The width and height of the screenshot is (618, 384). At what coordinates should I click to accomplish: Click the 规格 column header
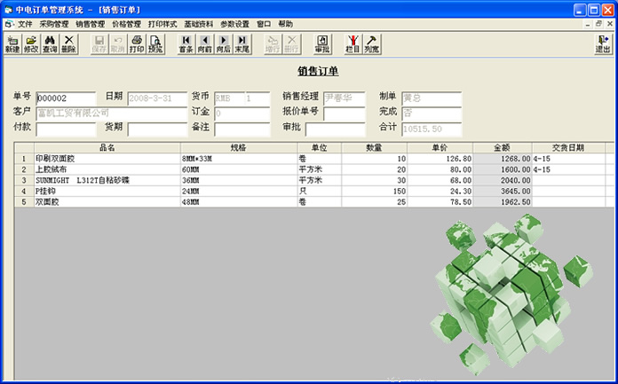(x=239, y=148)
